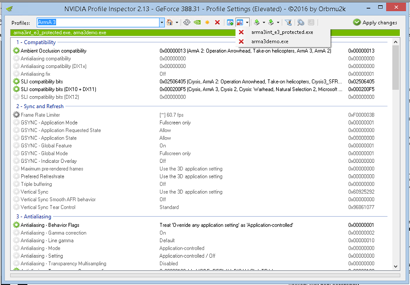Click gear icon of Maximum pre-rendered frames
Viewport: 410px width, 285px height.
[16, 169]
